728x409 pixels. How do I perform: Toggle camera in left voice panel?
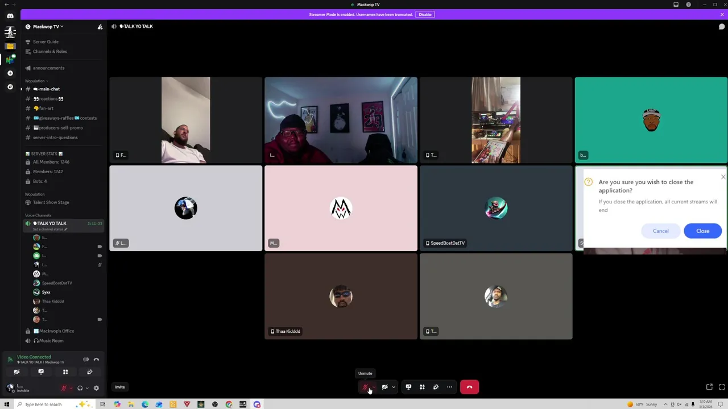(16, 372)
